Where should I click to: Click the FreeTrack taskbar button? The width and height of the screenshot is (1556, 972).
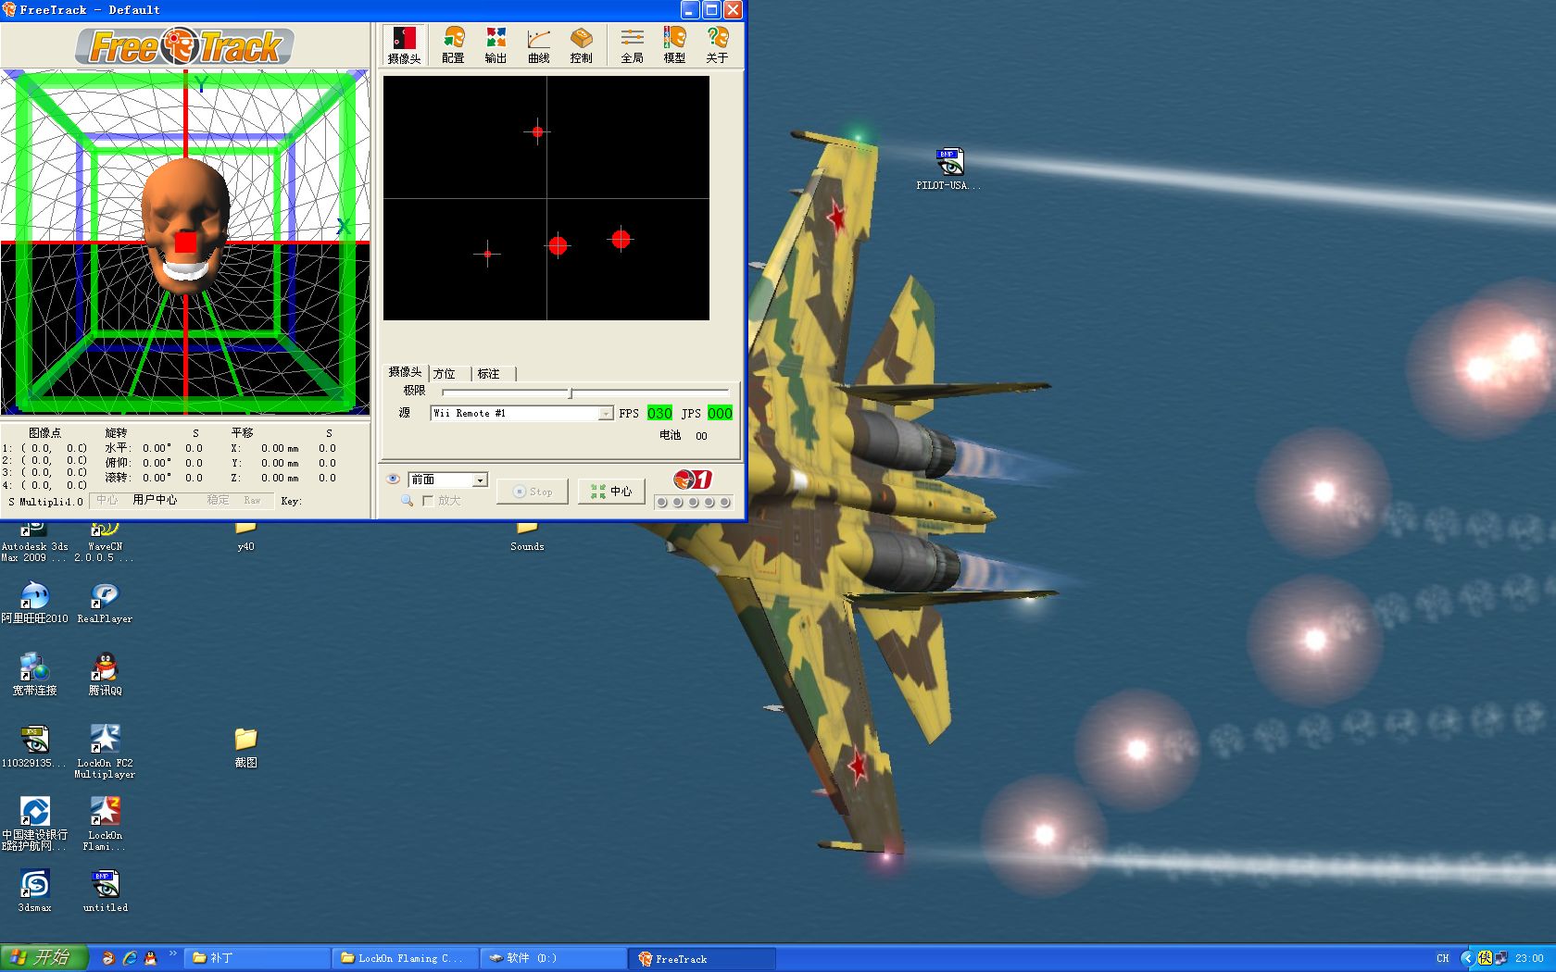click(702, 958)
